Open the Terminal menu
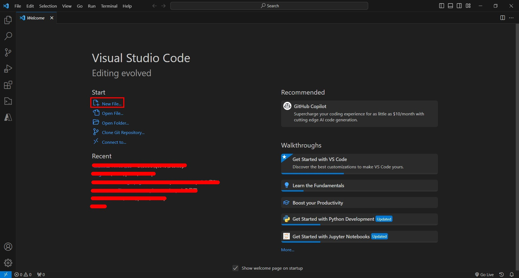519x278 pixels. tap(109, 6)
